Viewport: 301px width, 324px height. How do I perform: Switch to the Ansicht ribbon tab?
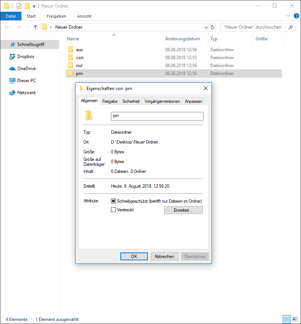point(84,16)
